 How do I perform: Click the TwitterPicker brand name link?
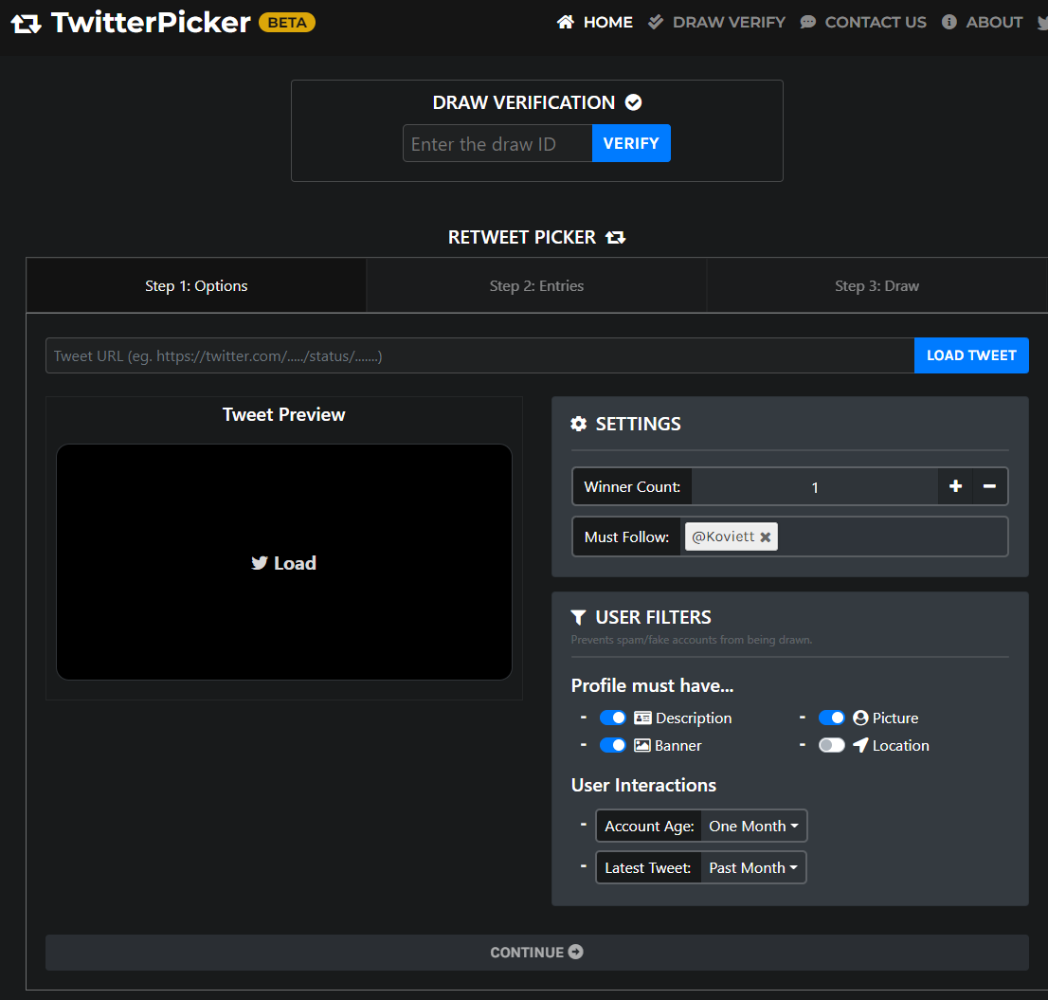151,23
